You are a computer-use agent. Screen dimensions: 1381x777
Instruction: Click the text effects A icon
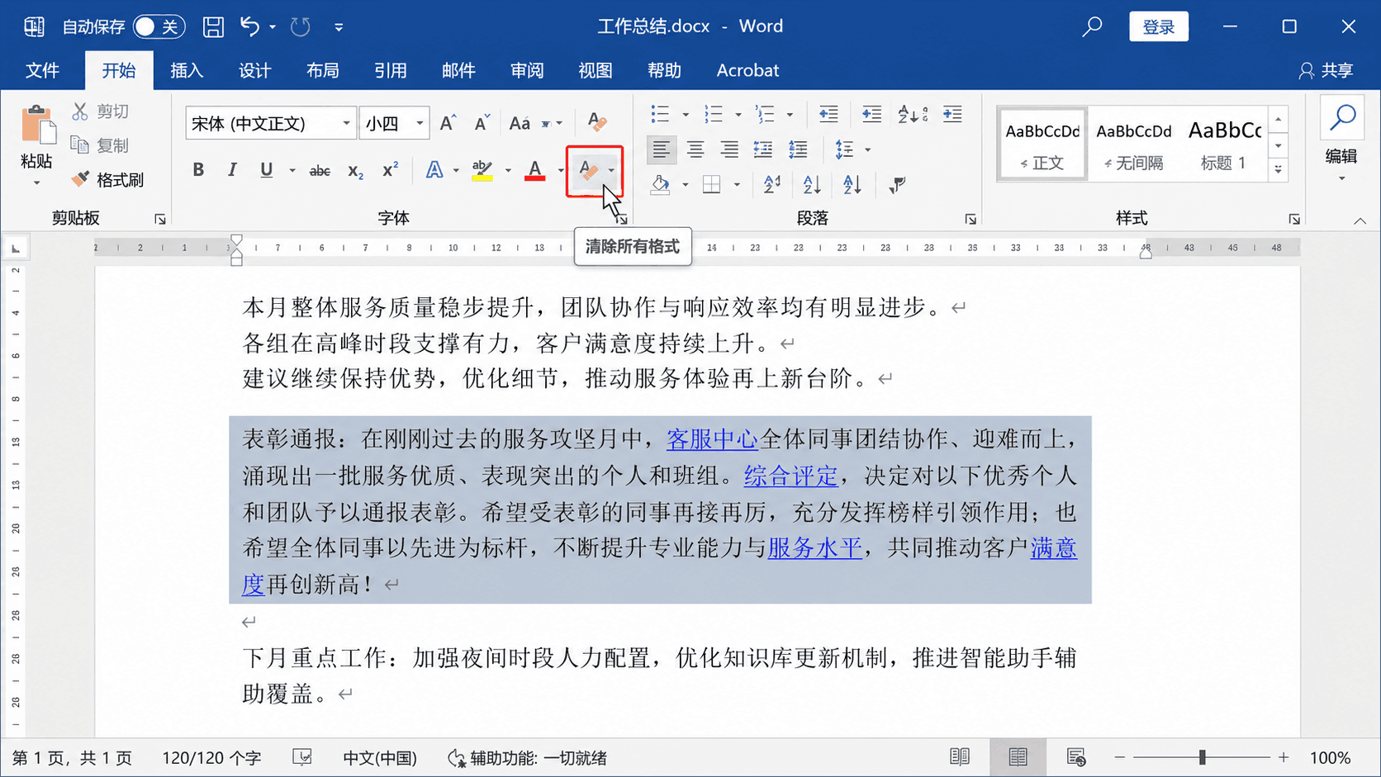coord(434,171)
